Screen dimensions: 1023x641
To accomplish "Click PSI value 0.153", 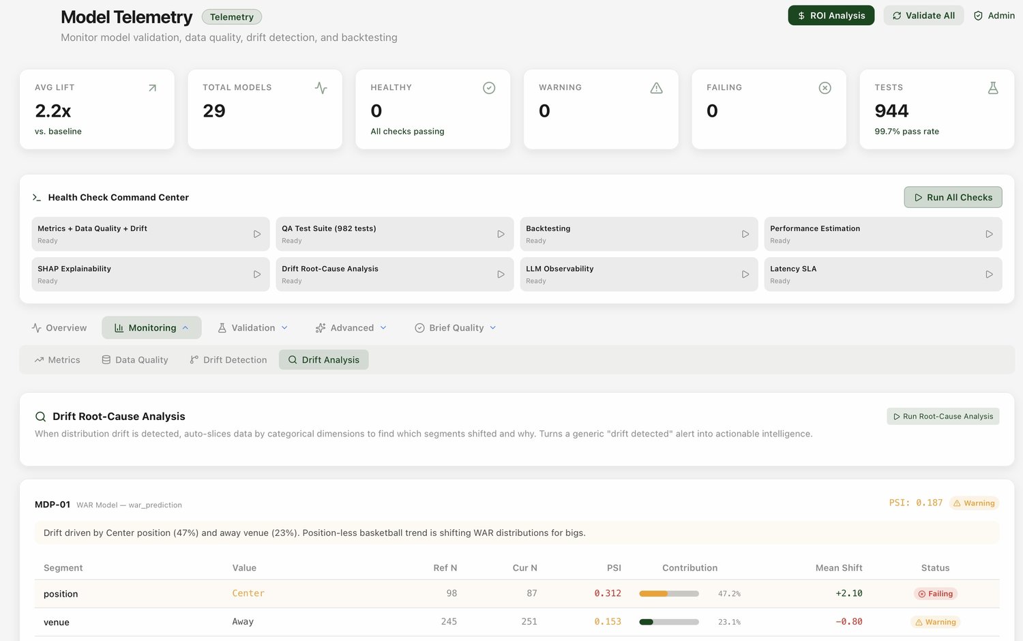I will (608, 622).
